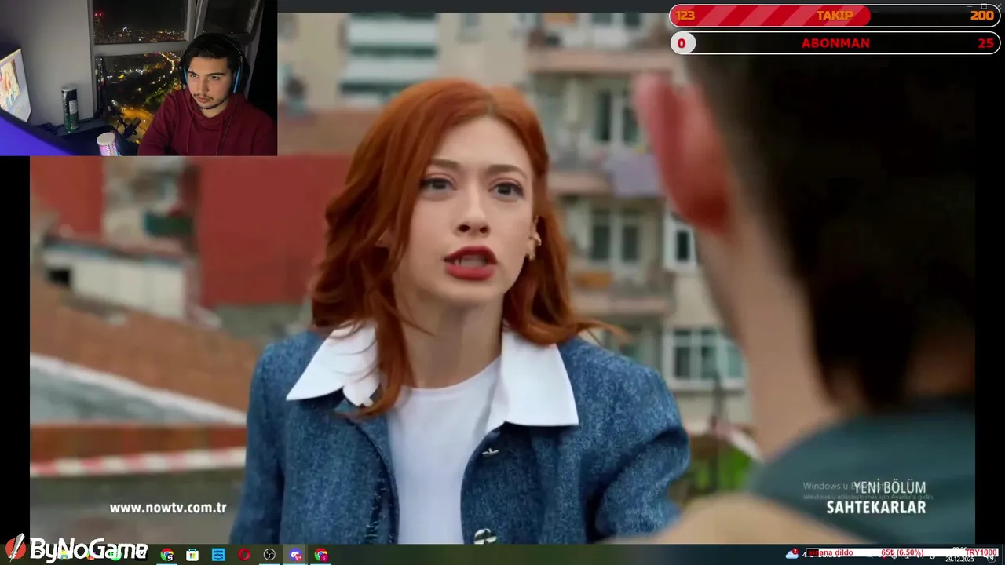Switch to OBS Studio in the taskbar
1005x565 pixels.
pos(269,555)
